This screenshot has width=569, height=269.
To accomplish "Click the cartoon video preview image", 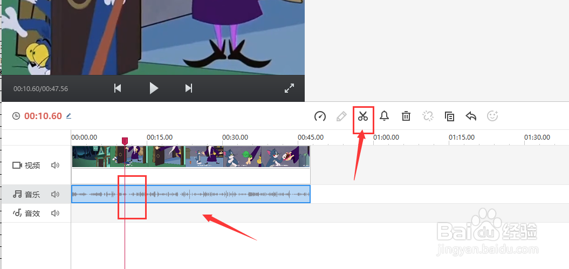I will [x=153, y=37].
